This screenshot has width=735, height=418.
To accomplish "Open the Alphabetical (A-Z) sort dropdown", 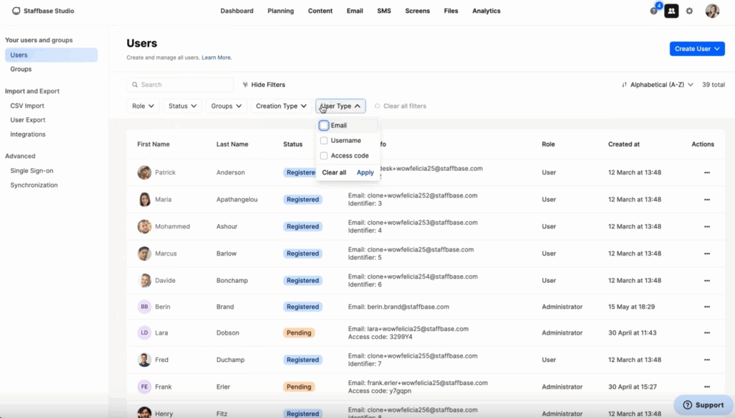I will coord(657,85).
